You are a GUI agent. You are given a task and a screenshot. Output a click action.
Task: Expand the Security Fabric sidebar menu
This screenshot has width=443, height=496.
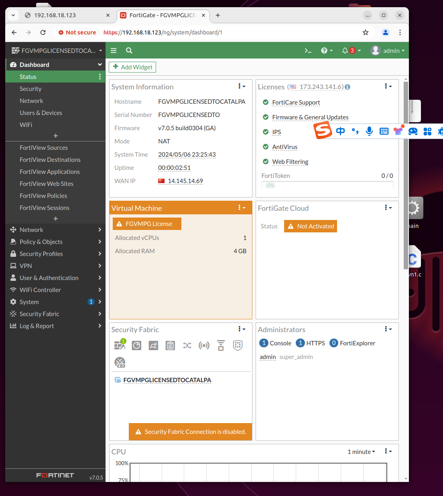coord(55,314)
